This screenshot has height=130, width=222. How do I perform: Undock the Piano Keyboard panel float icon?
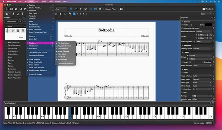coord(211,103)
